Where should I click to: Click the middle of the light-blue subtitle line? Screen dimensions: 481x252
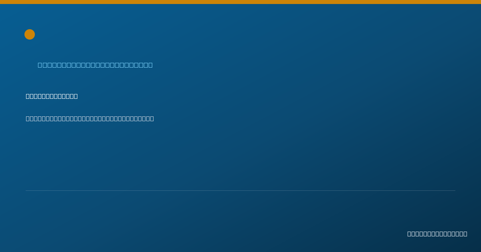(x=95, y=65)
